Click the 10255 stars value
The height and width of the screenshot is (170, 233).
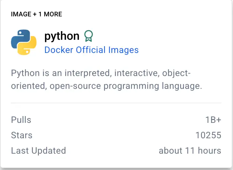tap(208, 135)
